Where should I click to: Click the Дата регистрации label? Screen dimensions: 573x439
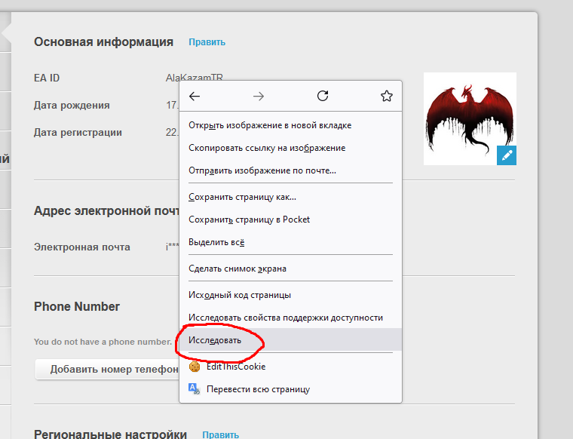78,132
